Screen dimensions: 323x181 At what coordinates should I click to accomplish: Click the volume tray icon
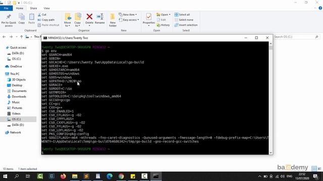283,176
